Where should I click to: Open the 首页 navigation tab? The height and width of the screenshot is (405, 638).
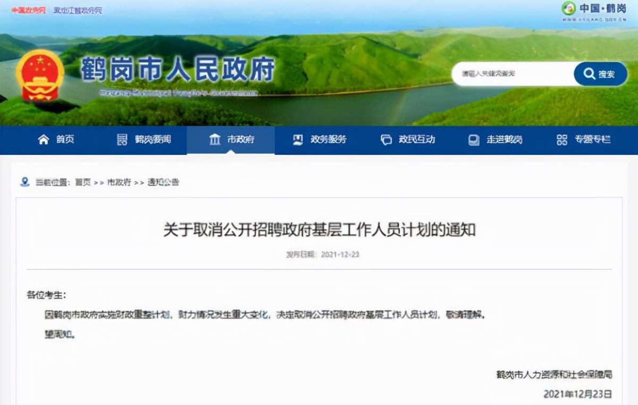56,140
